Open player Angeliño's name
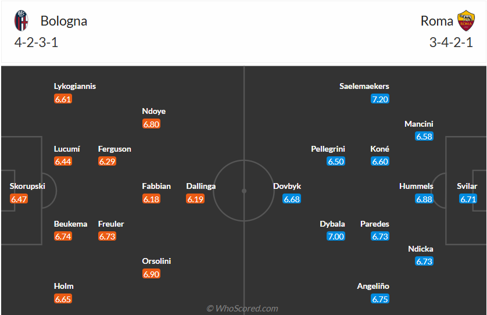The width and height of the screenshot is (487, 315). [x=373, y=286]
